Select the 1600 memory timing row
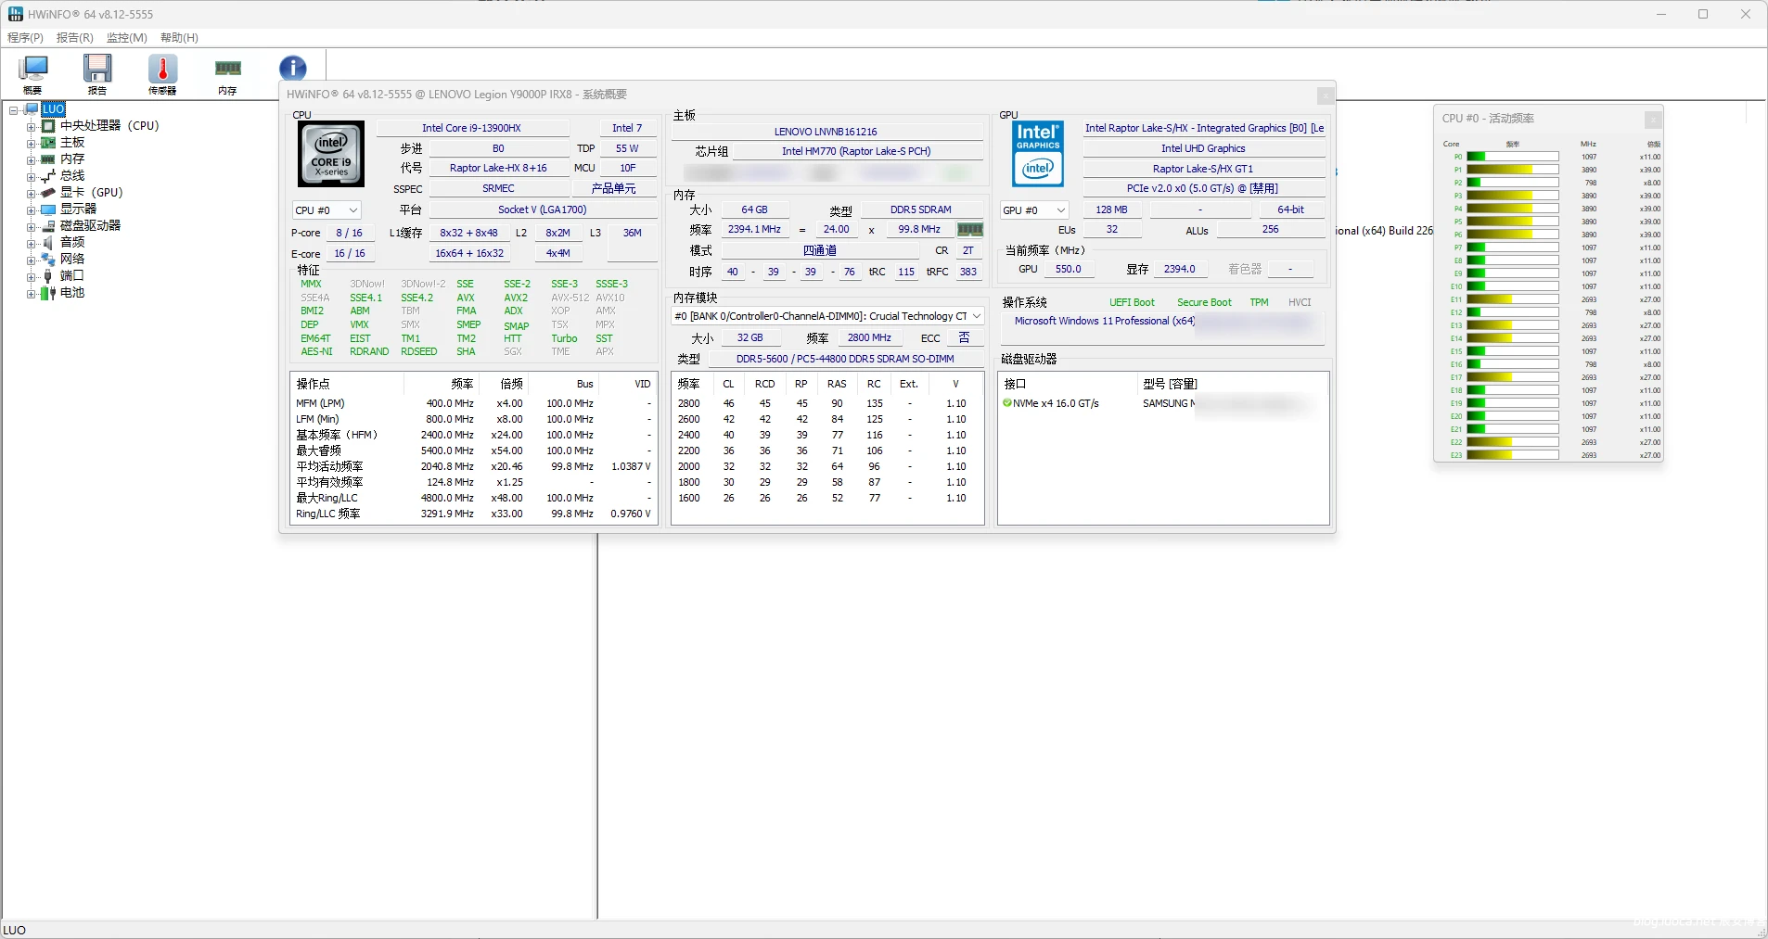1768x939 pixels. [x=827, y=498]
